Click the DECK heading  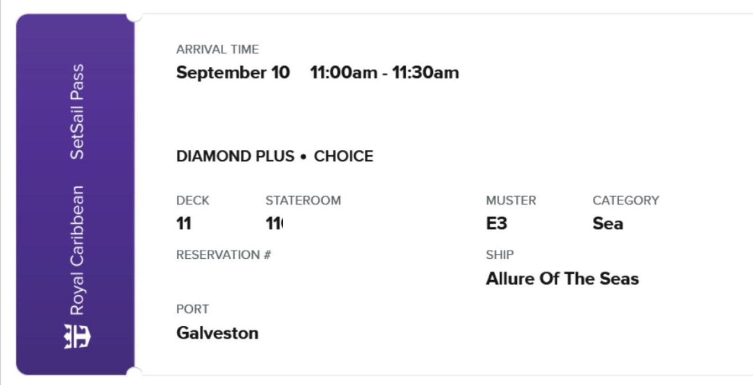pos(193,200)
